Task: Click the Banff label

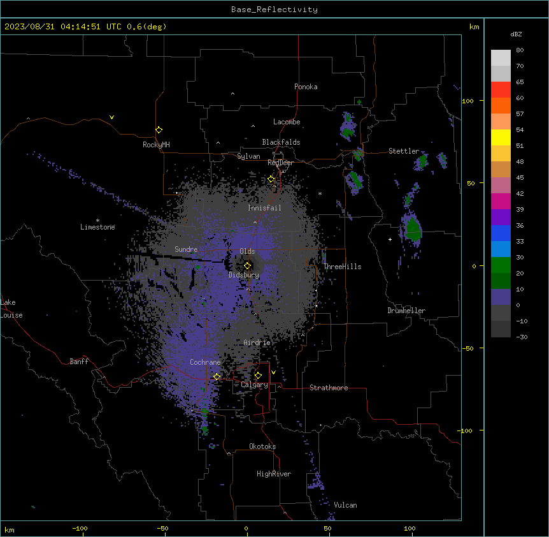Action: click(x=79, y=362)
